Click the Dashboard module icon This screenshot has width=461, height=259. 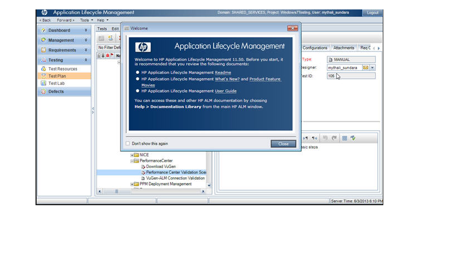pos(43,31)
